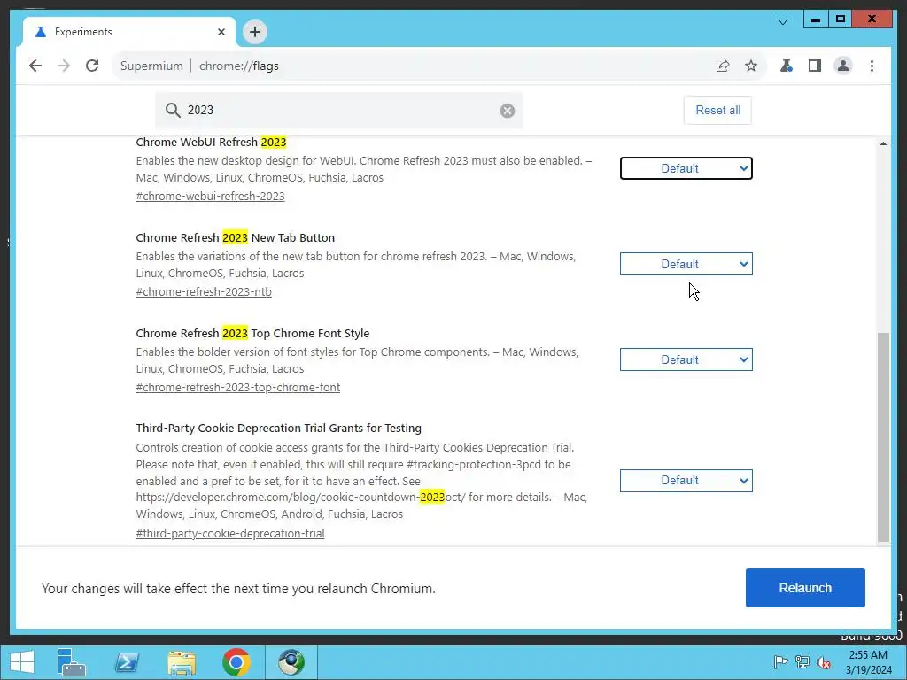Image resolution: width=907 pixels, height=680 pixels.
Task: Open the #chrome-webui-refresh-2023 link
Action: coord(210,196)
